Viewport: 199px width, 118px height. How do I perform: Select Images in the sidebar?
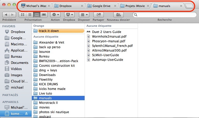tap(17, 75)
